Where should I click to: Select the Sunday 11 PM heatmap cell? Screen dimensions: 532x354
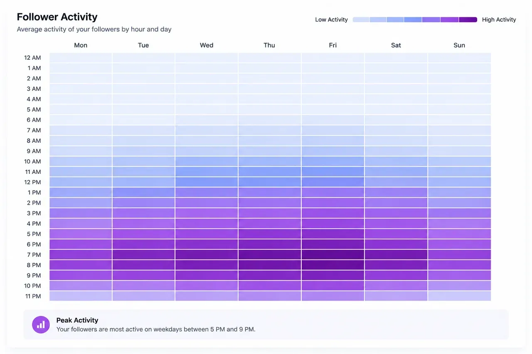(x=459, y=296)
